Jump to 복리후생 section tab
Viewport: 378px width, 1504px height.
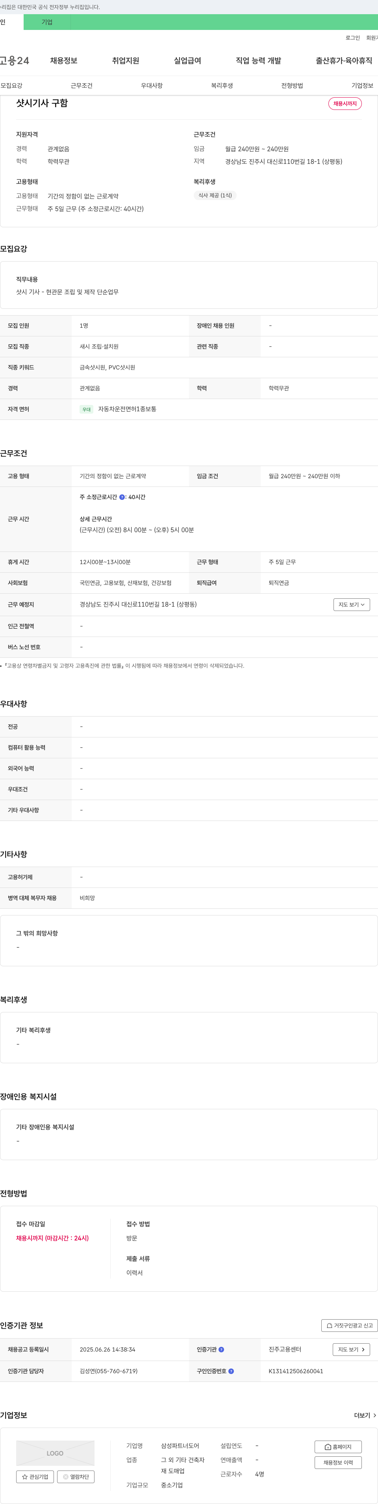point(222,85)
